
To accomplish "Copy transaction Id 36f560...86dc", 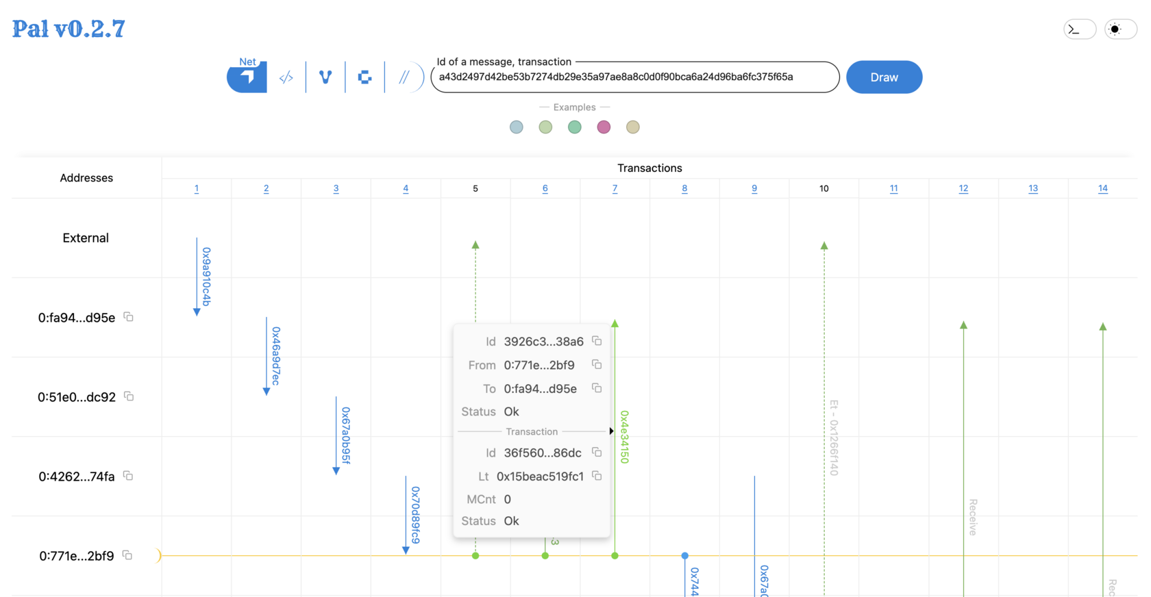I will click(597, 453).
